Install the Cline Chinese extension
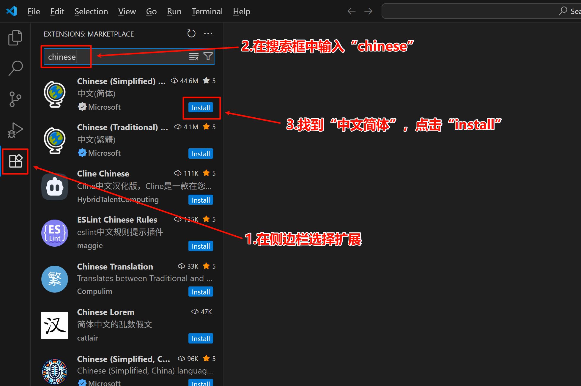This screenshot has height=386, width=581. click(201, 200)
